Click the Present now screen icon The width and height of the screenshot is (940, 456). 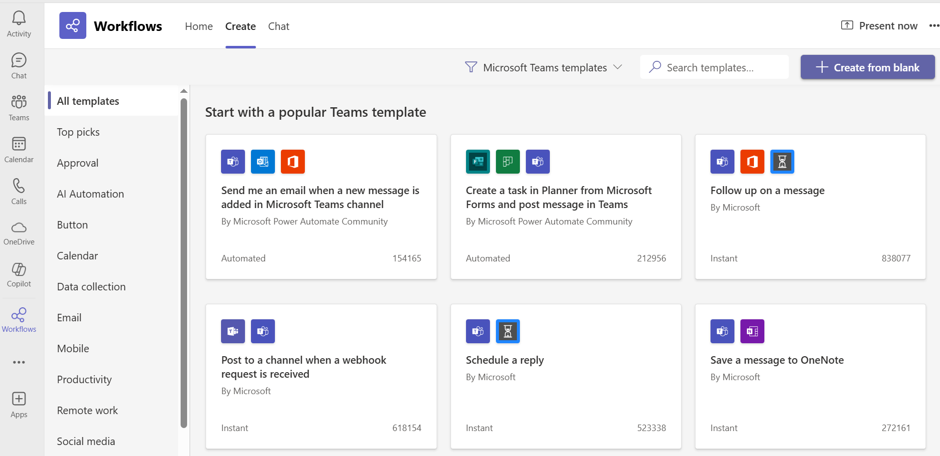coord(847,25)
